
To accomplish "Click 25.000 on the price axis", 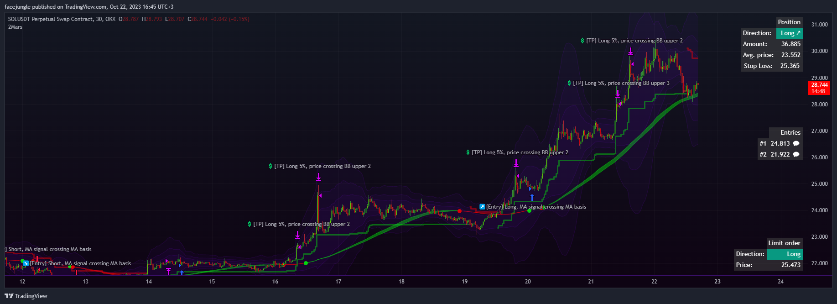I will point(819,184).
